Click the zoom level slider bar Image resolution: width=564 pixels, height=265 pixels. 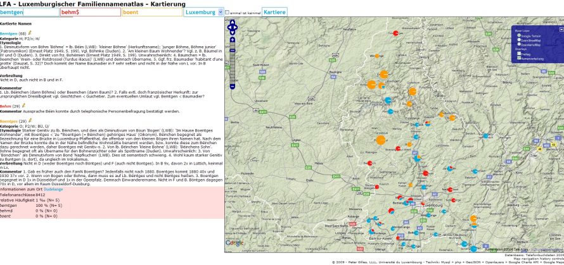click(233, 63)
